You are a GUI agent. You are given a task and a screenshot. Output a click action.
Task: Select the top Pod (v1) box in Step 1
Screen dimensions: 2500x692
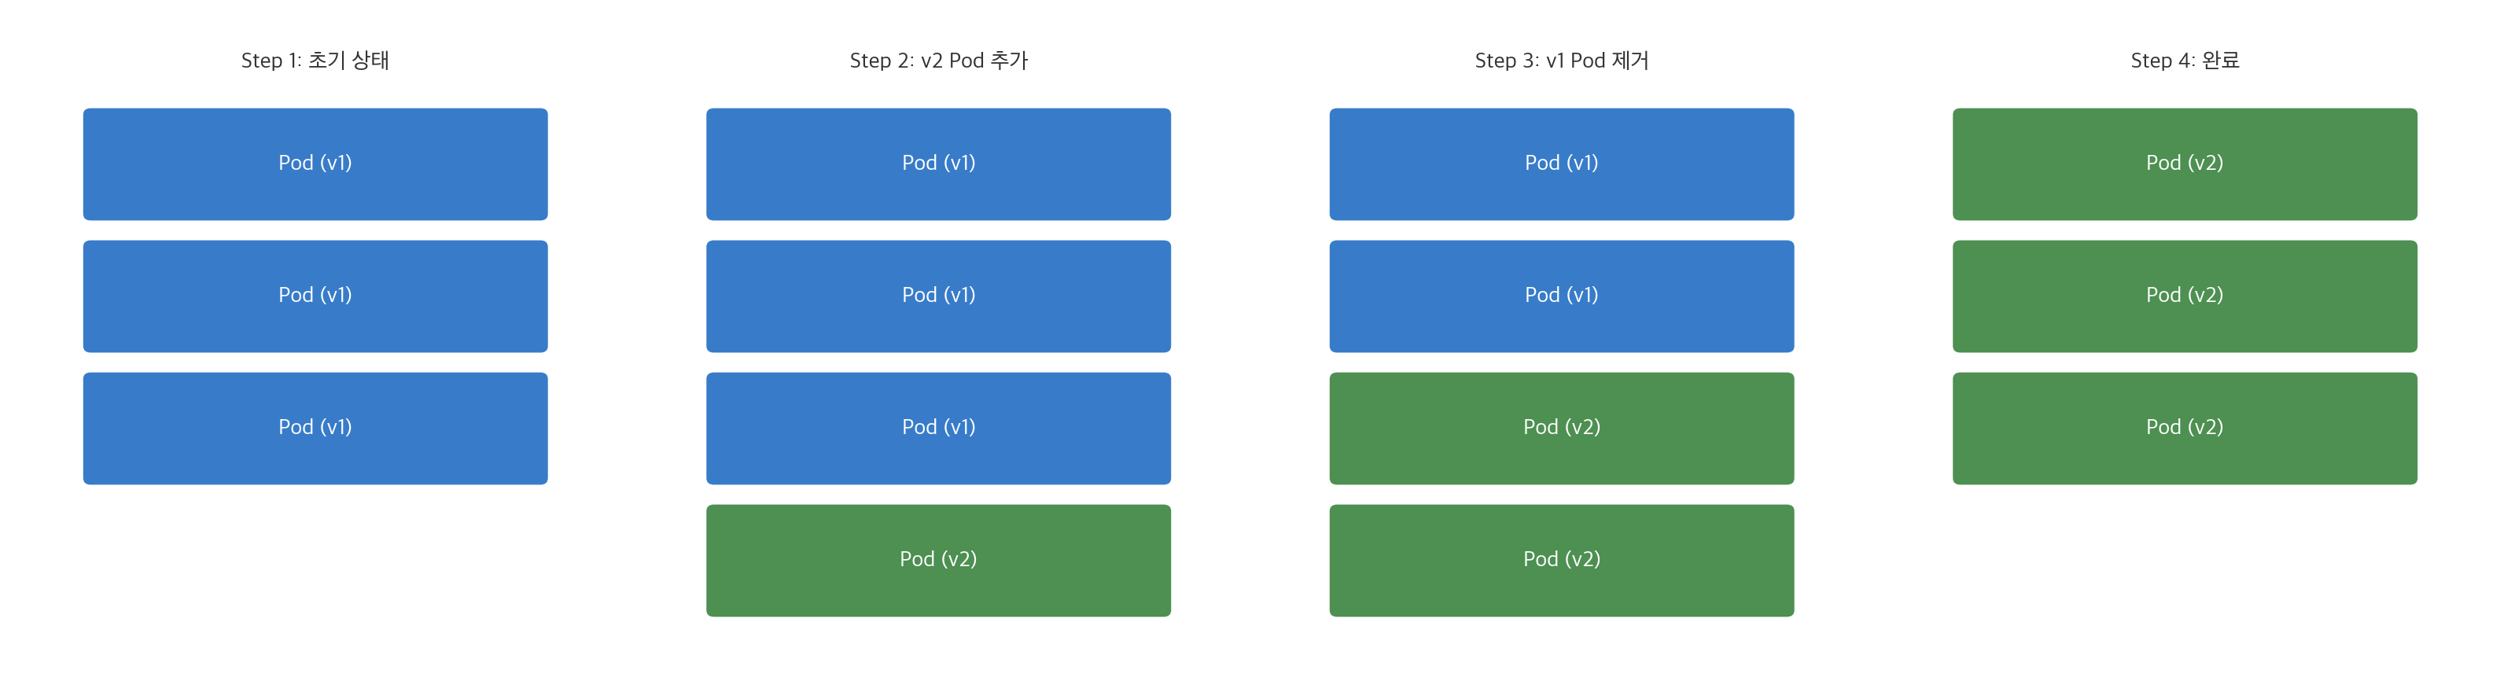(x=315, y=163)
